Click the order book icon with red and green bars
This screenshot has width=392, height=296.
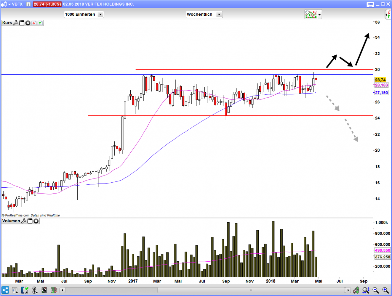(x=54, y=290)
